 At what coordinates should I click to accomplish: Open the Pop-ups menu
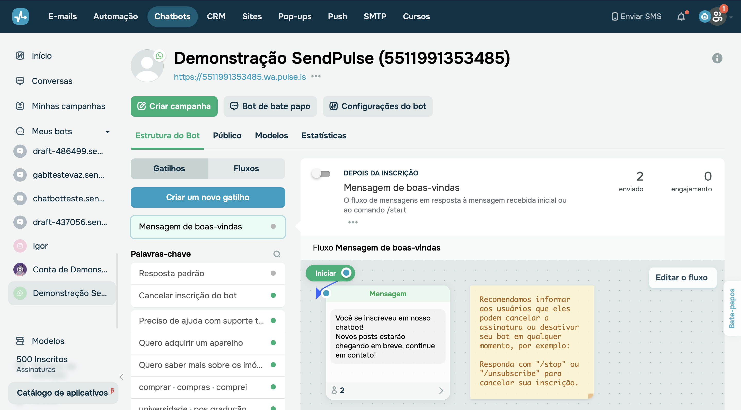(x=295, y=16)
